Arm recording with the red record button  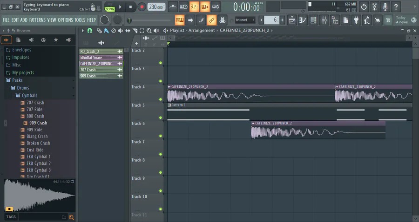click(x=142, y=7)
